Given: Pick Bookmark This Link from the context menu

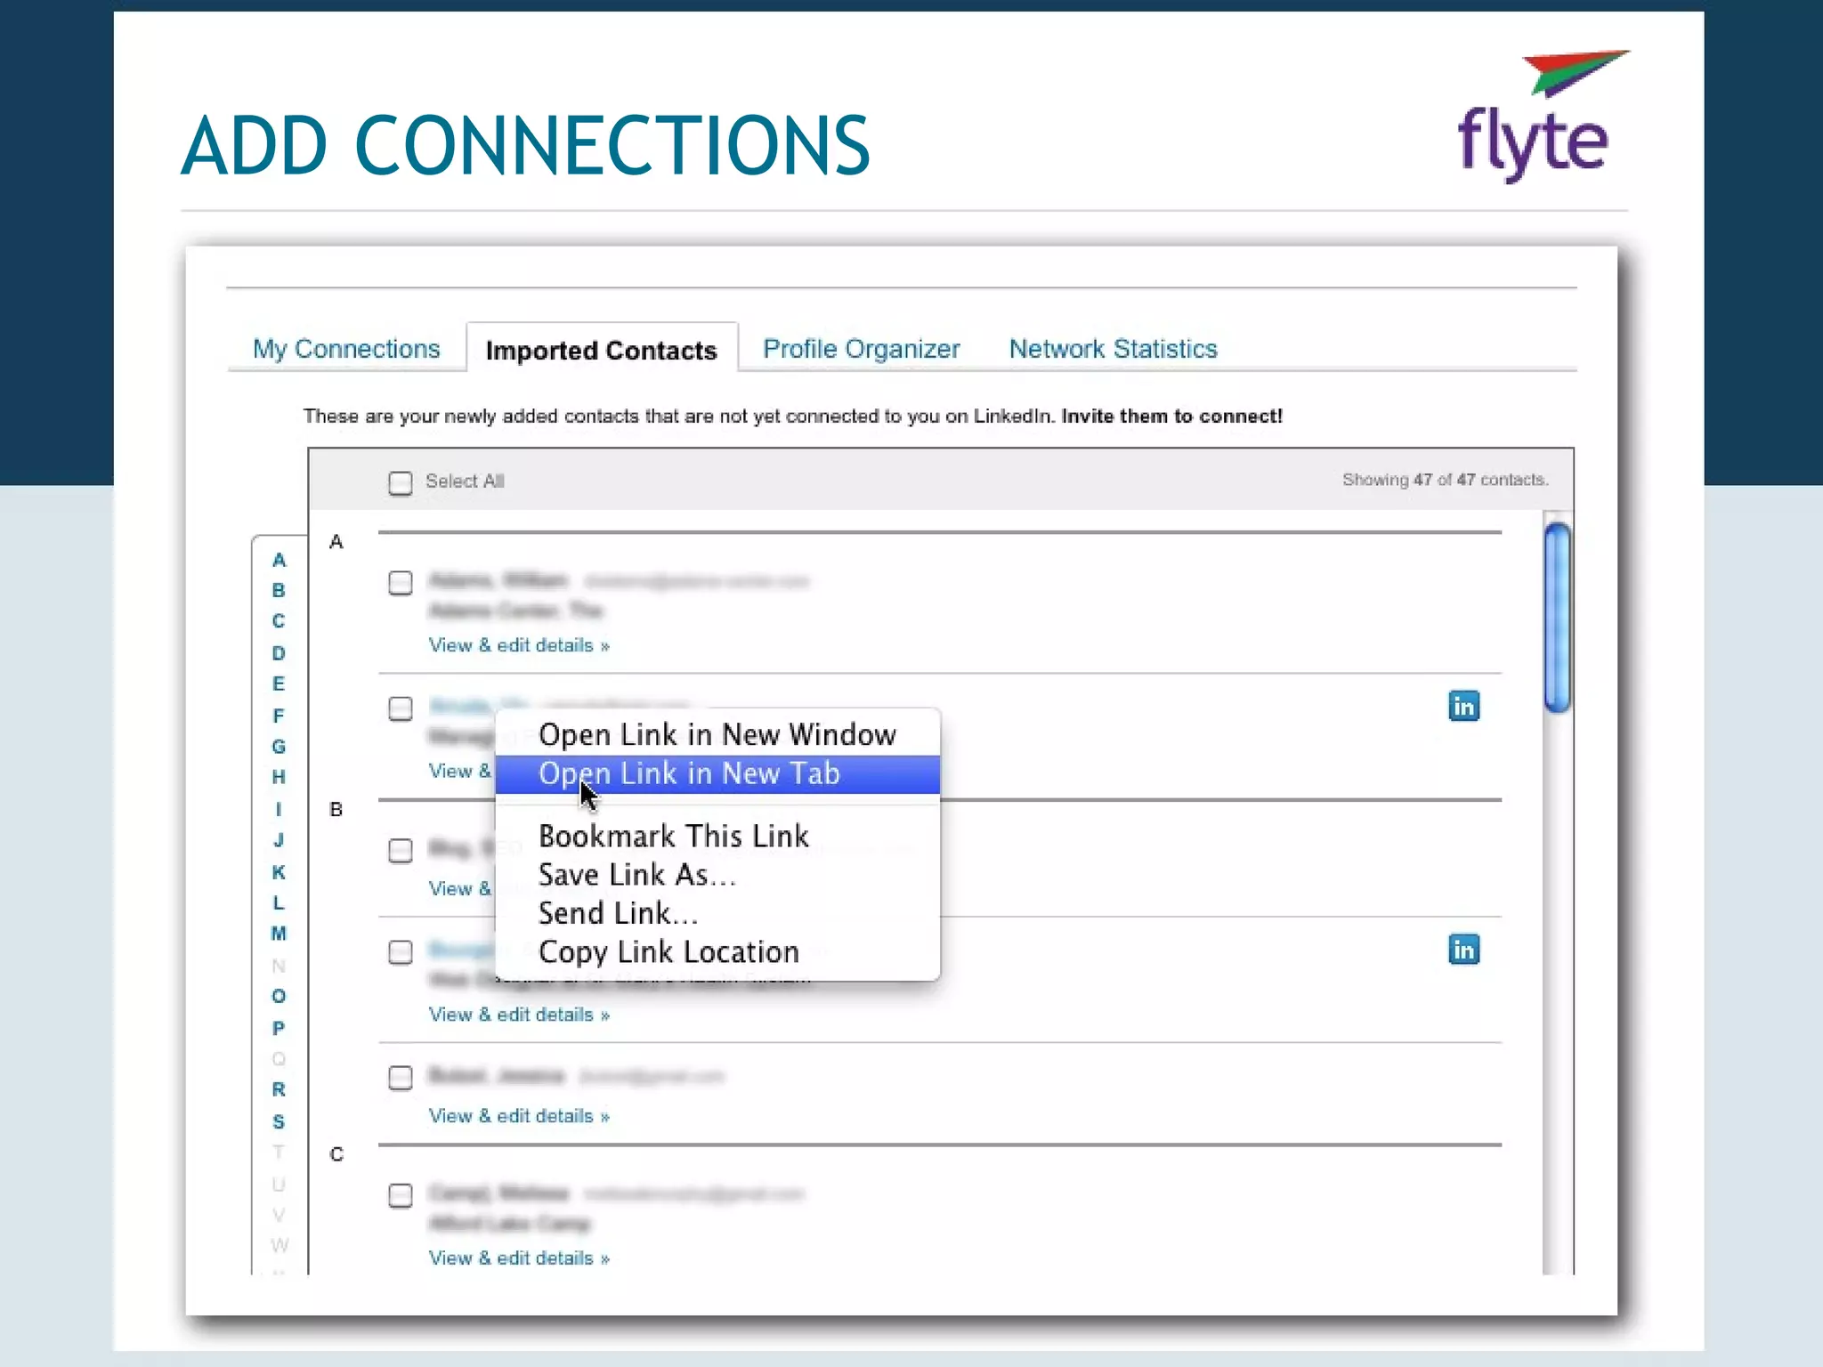Looking at the screenshot, I should coord(673,837).
